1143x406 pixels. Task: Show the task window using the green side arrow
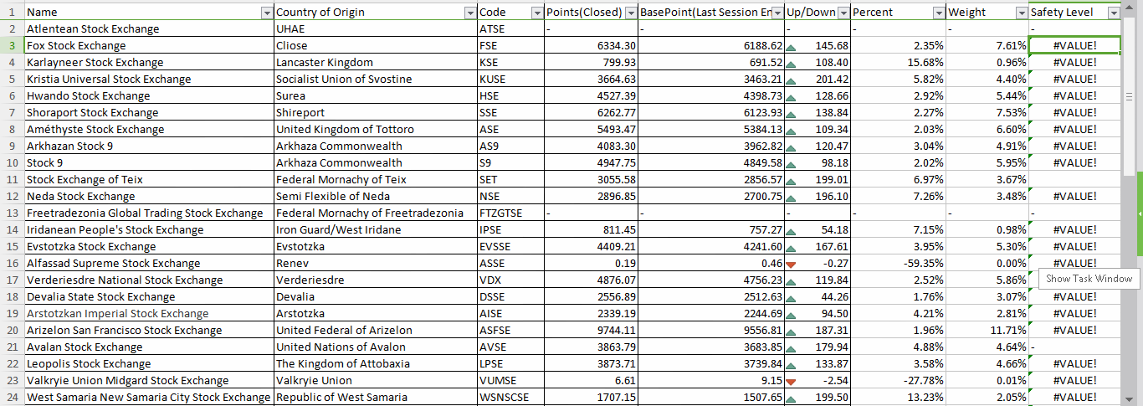pos(1140,213)
